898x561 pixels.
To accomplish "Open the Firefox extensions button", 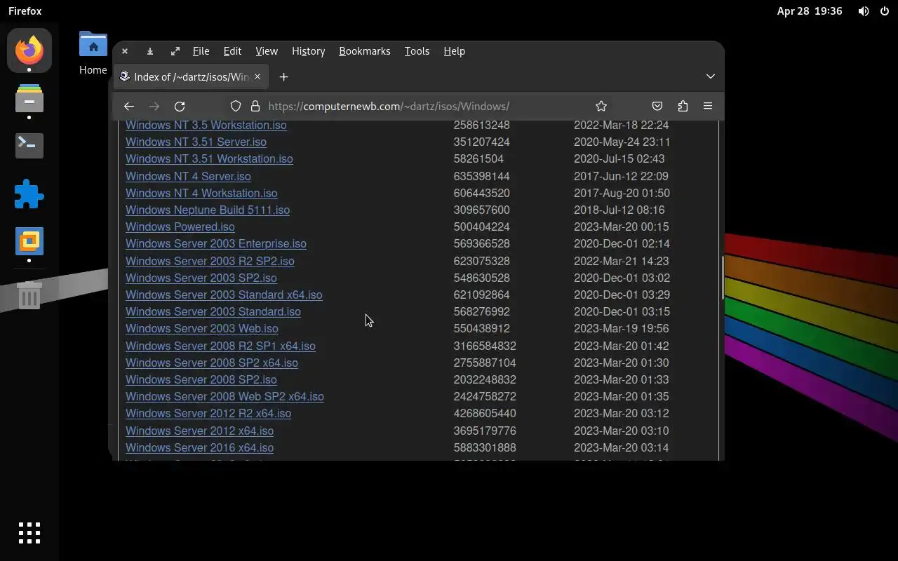I will click(683, 107).
